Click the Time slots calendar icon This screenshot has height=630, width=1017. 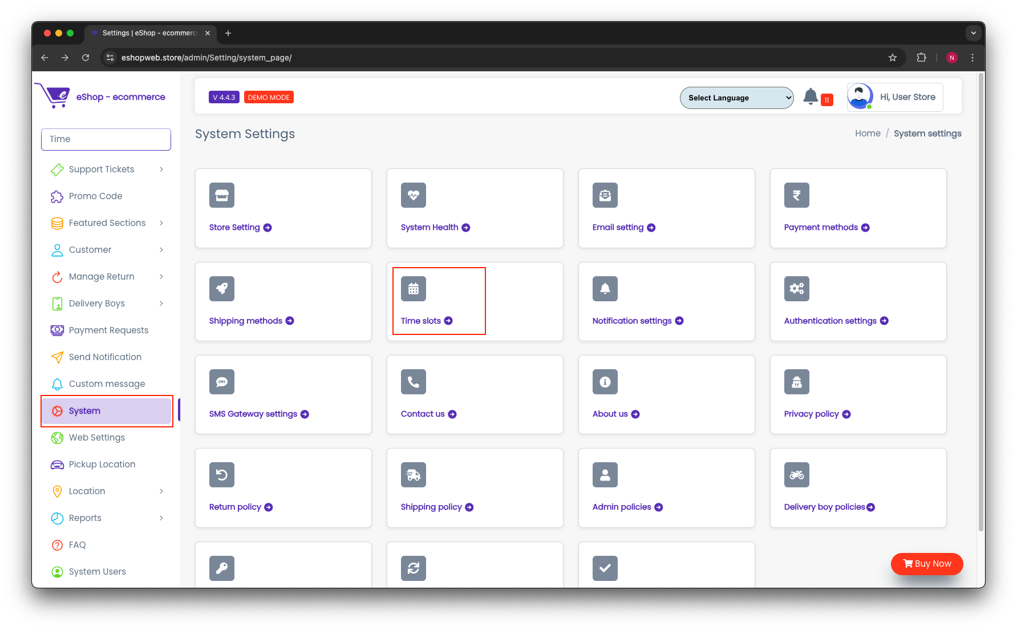click(x=413, y=289)
